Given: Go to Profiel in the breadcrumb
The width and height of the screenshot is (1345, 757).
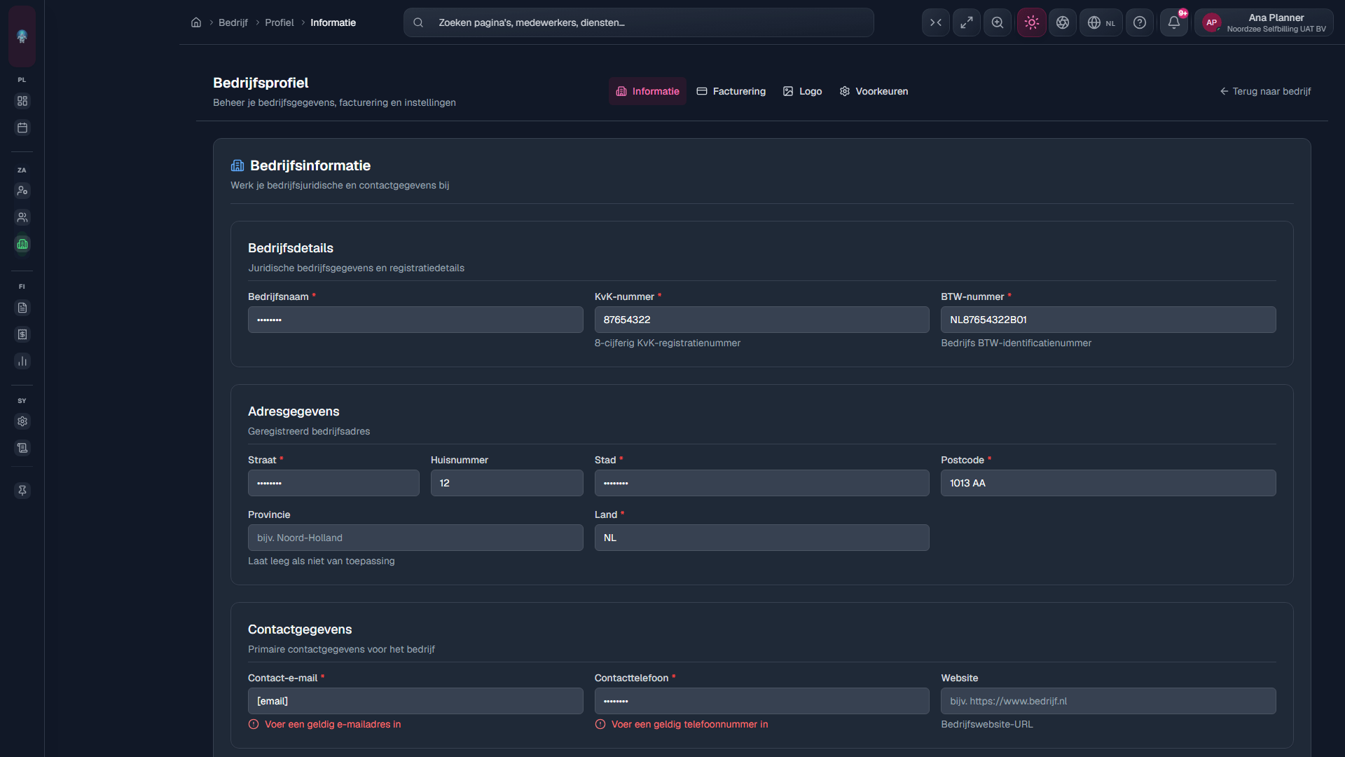Looking at the screenshot, I should pyautogui.click(x=280, y=22).
